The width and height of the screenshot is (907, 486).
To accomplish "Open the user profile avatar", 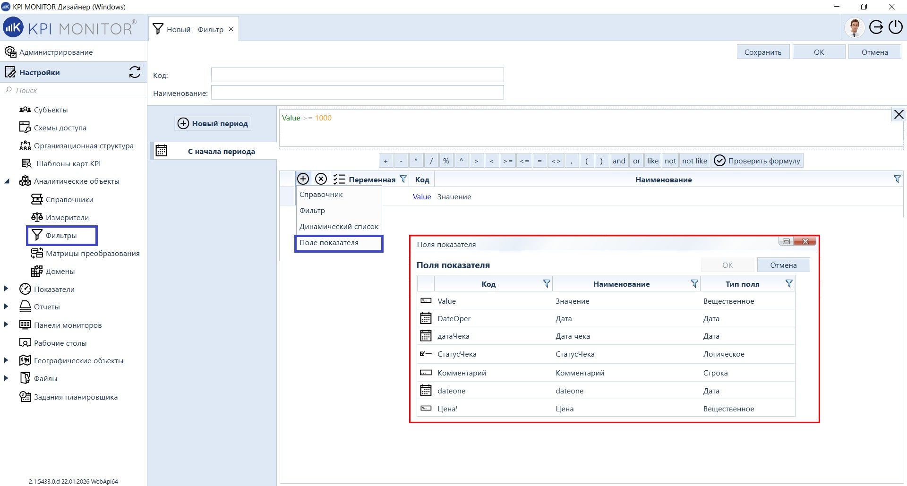I will coord(854,27).
